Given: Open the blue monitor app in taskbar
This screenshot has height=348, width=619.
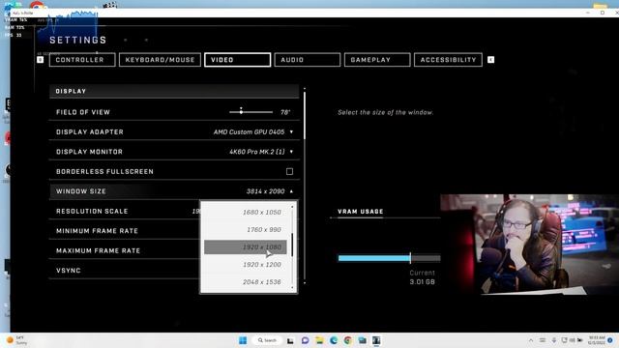Looking at the screenshot, I should coord(362,340).
